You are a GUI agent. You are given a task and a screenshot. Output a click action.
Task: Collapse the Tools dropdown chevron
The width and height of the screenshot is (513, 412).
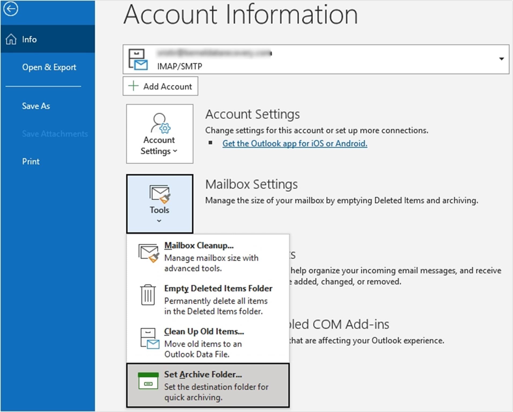point(159,221)
